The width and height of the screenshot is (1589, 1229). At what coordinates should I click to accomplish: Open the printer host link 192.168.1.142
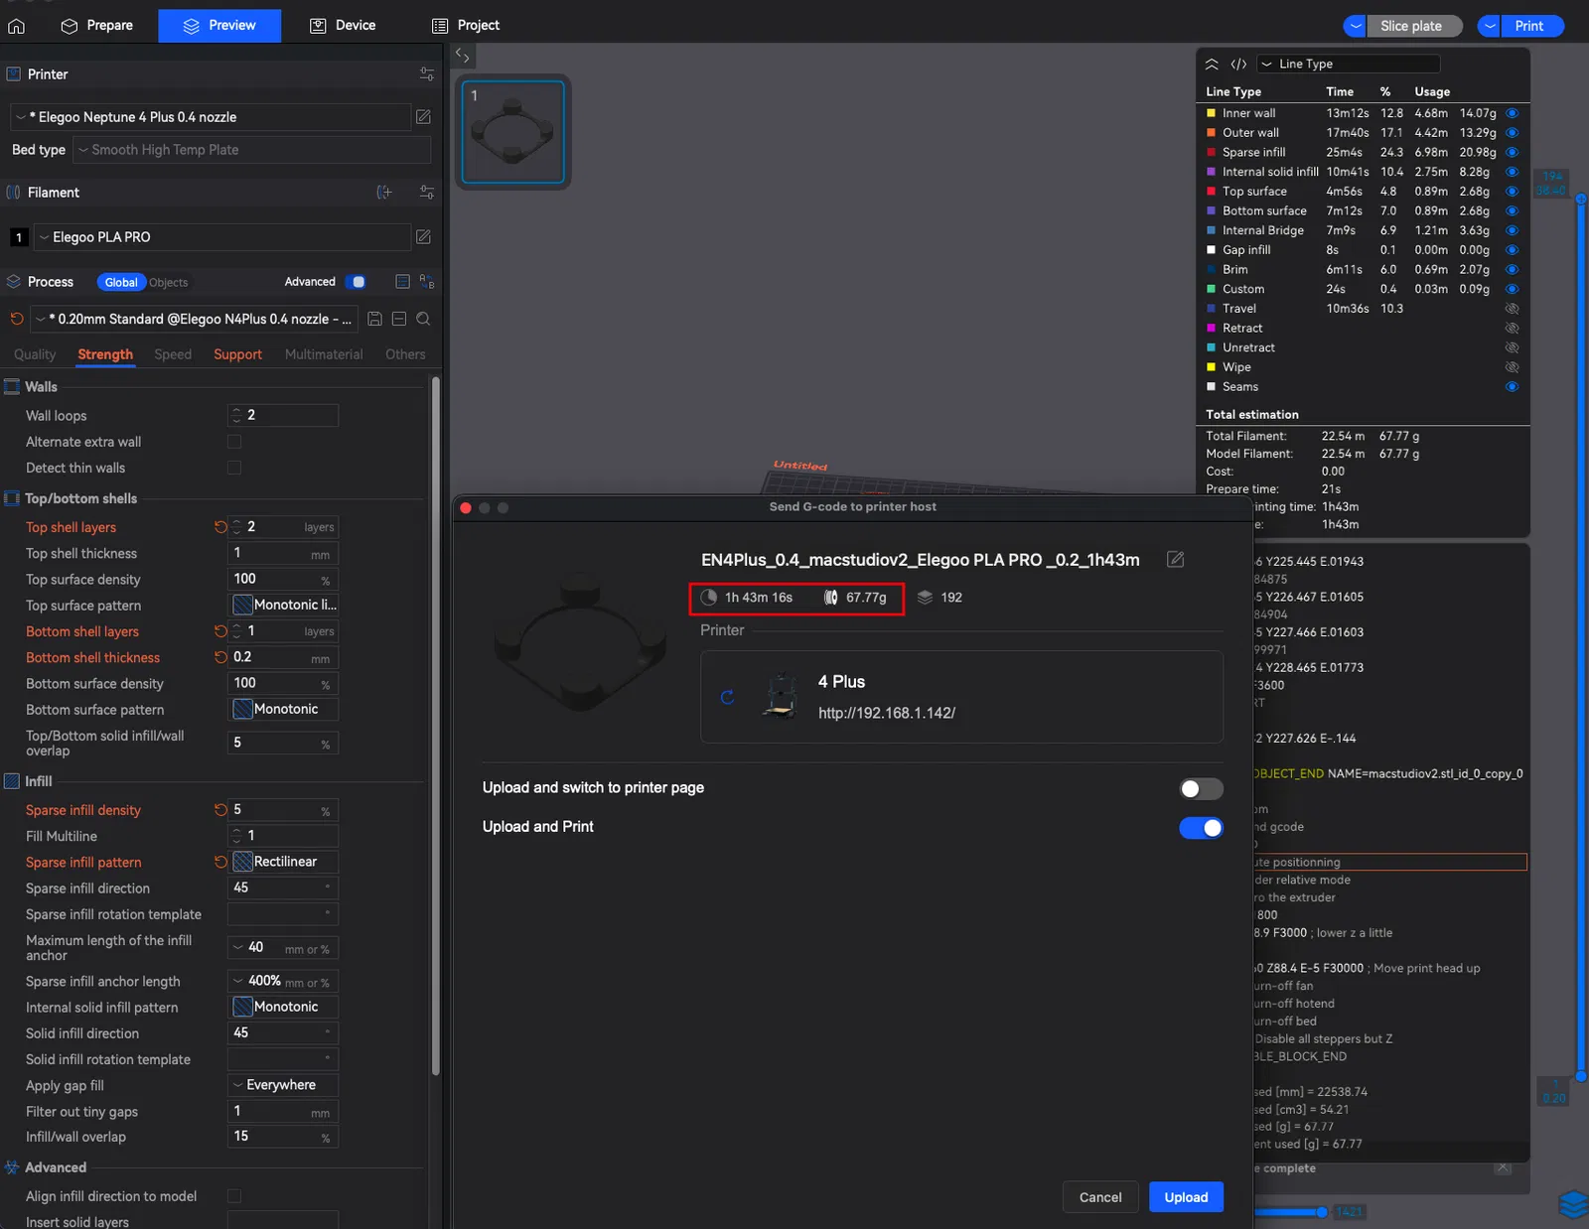887,713
